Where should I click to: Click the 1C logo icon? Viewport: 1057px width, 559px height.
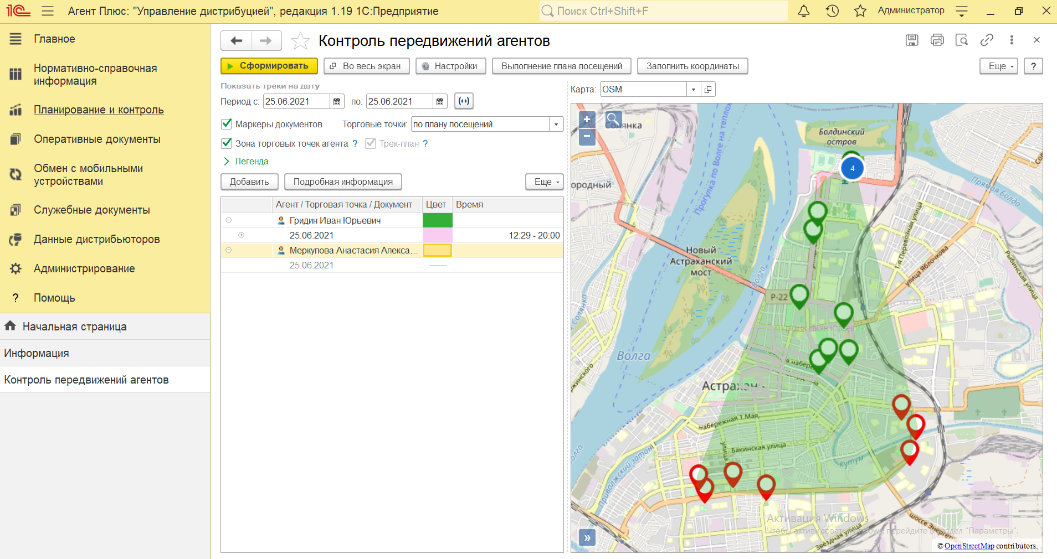click(18, 11)
